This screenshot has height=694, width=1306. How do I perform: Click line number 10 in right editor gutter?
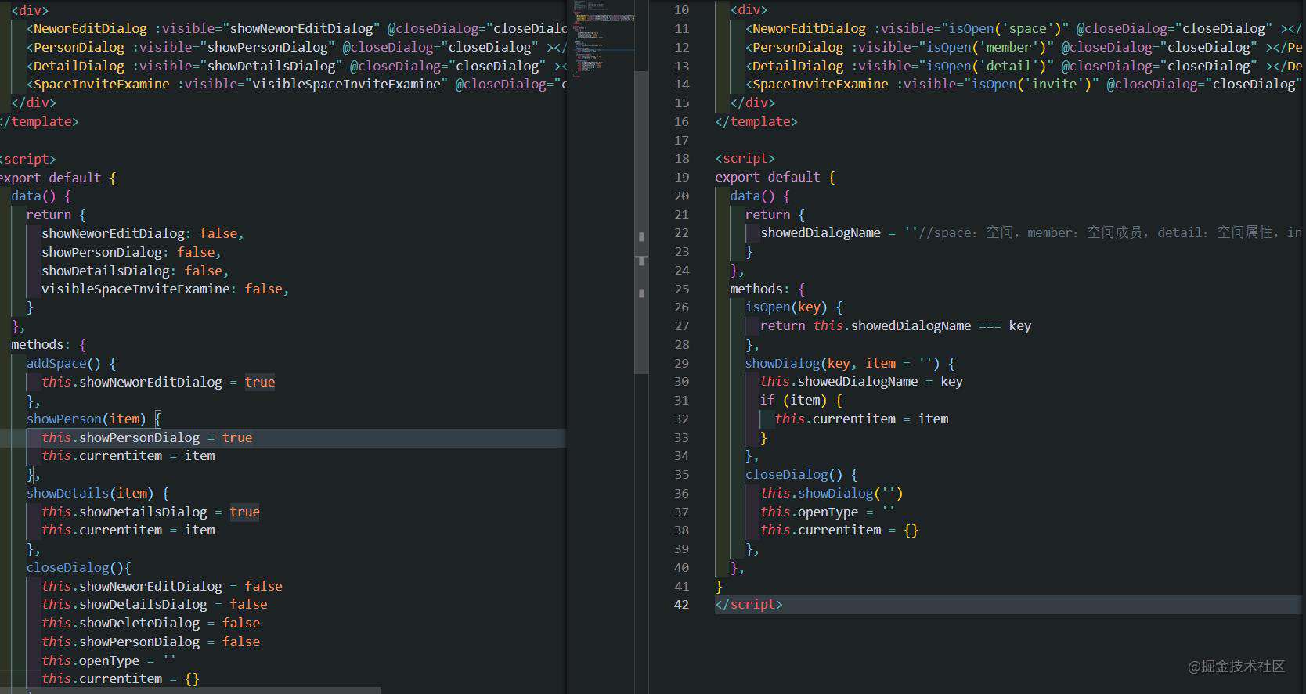point(681,10)
